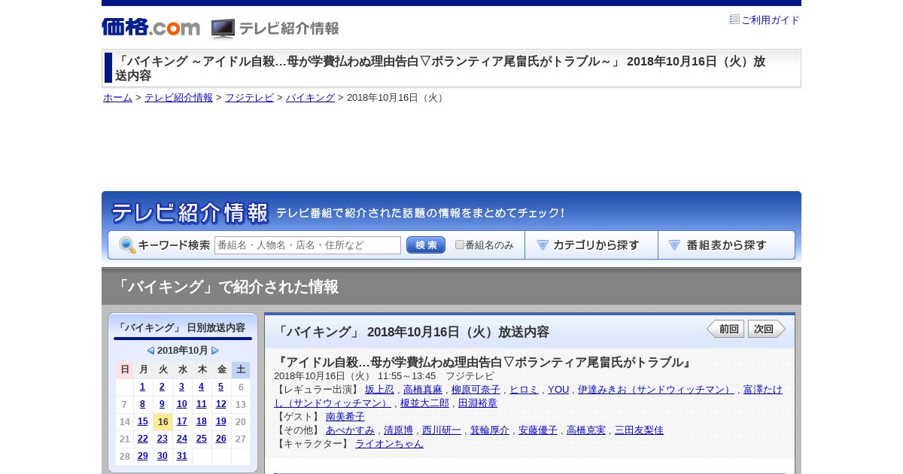This screenshot has height=474, width=903.
Task: Open テレビ紹介情報 breadcrumb link
Action: [178, 98]
